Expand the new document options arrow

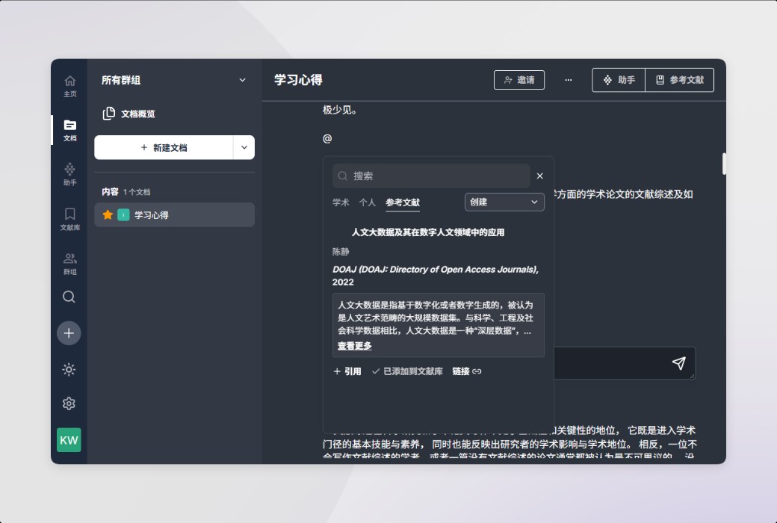244,148
